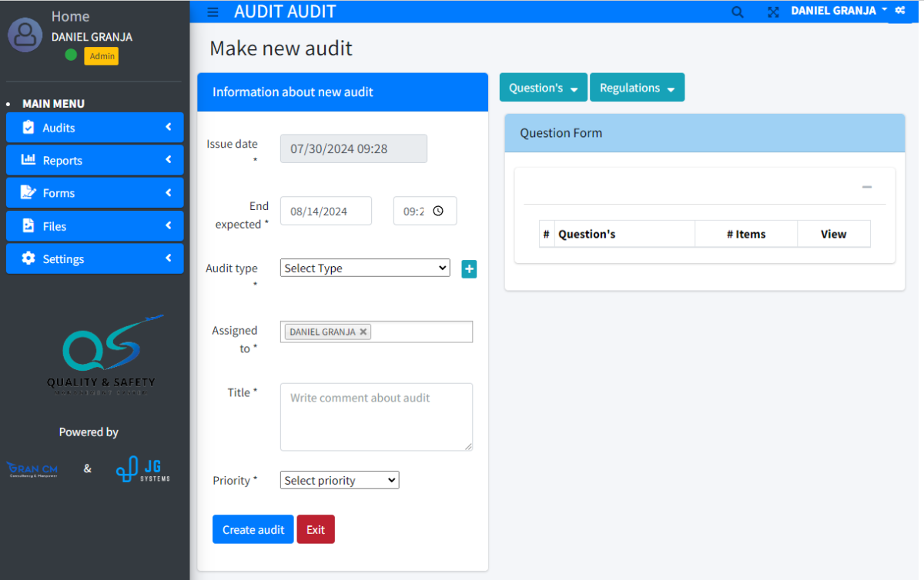Click the Settings gear icon in the sidebar
Image resolution: width=924 pixels, height=580 pixels.
[28, 258]
